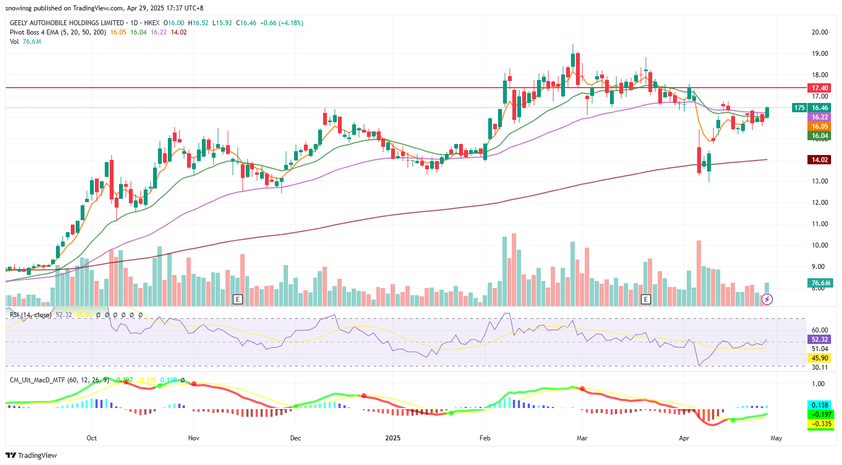Screen dimensions: 842x465
Task: Click the 12.00 price axis label
Action: click(820, 203)
